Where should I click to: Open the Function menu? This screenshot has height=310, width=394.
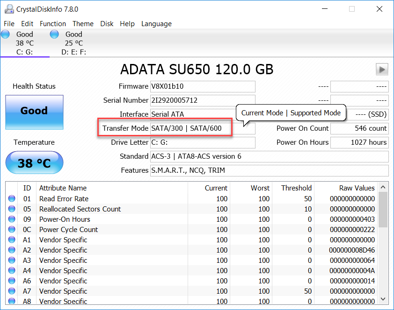click(x=52, y=24)
